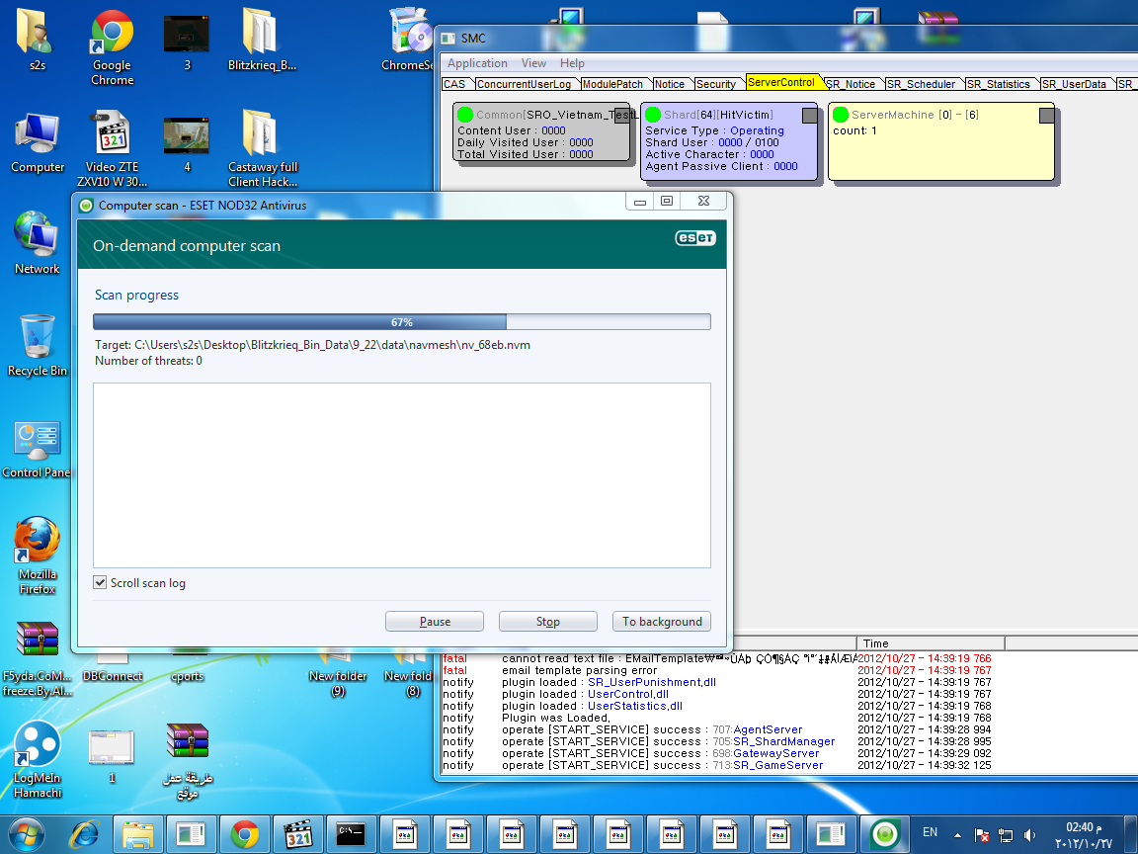Switch to the SR_Notice tab
Image resolution: width=1138 pixels, height=854 pixels.
(x=852, y=84)
